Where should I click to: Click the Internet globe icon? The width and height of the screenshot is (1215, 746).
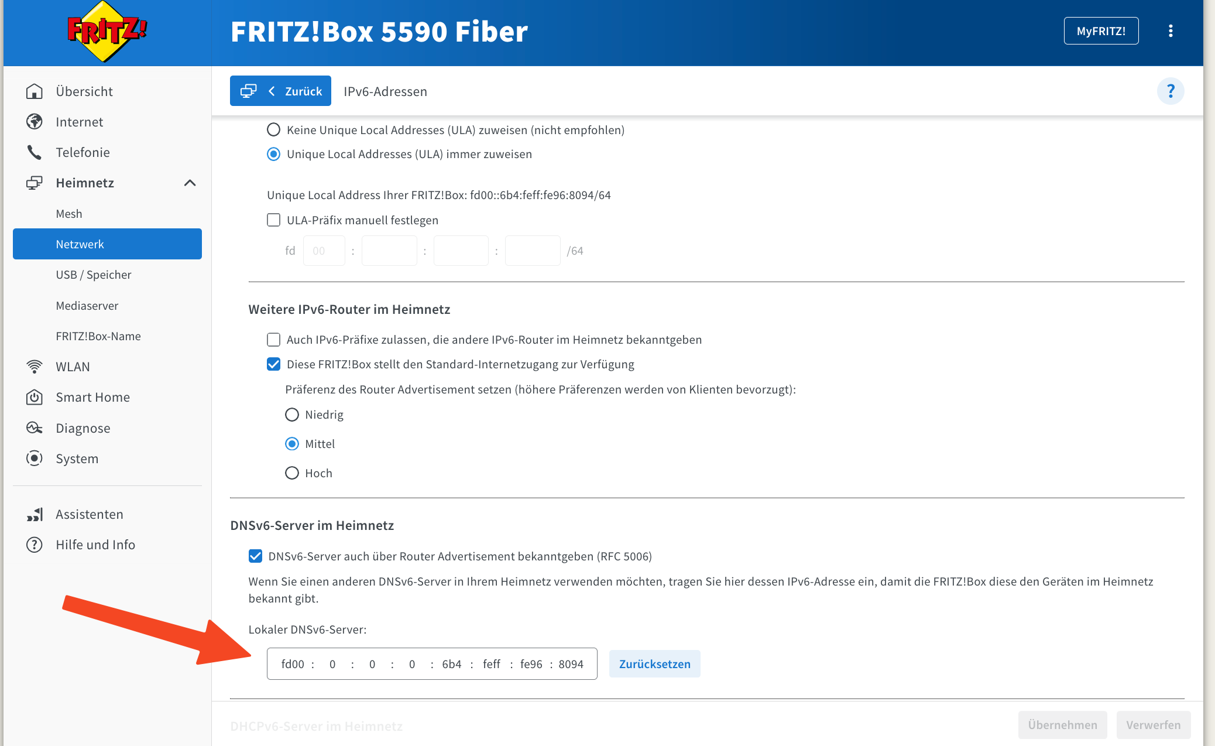pos(35,122)
